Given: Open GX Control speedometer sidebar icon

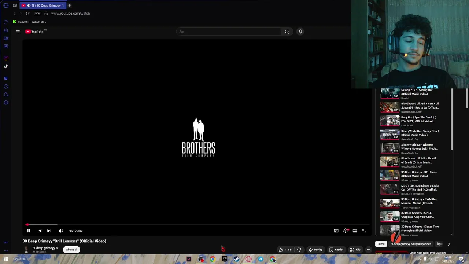Looking at the screenshot, I should (6, 22).
